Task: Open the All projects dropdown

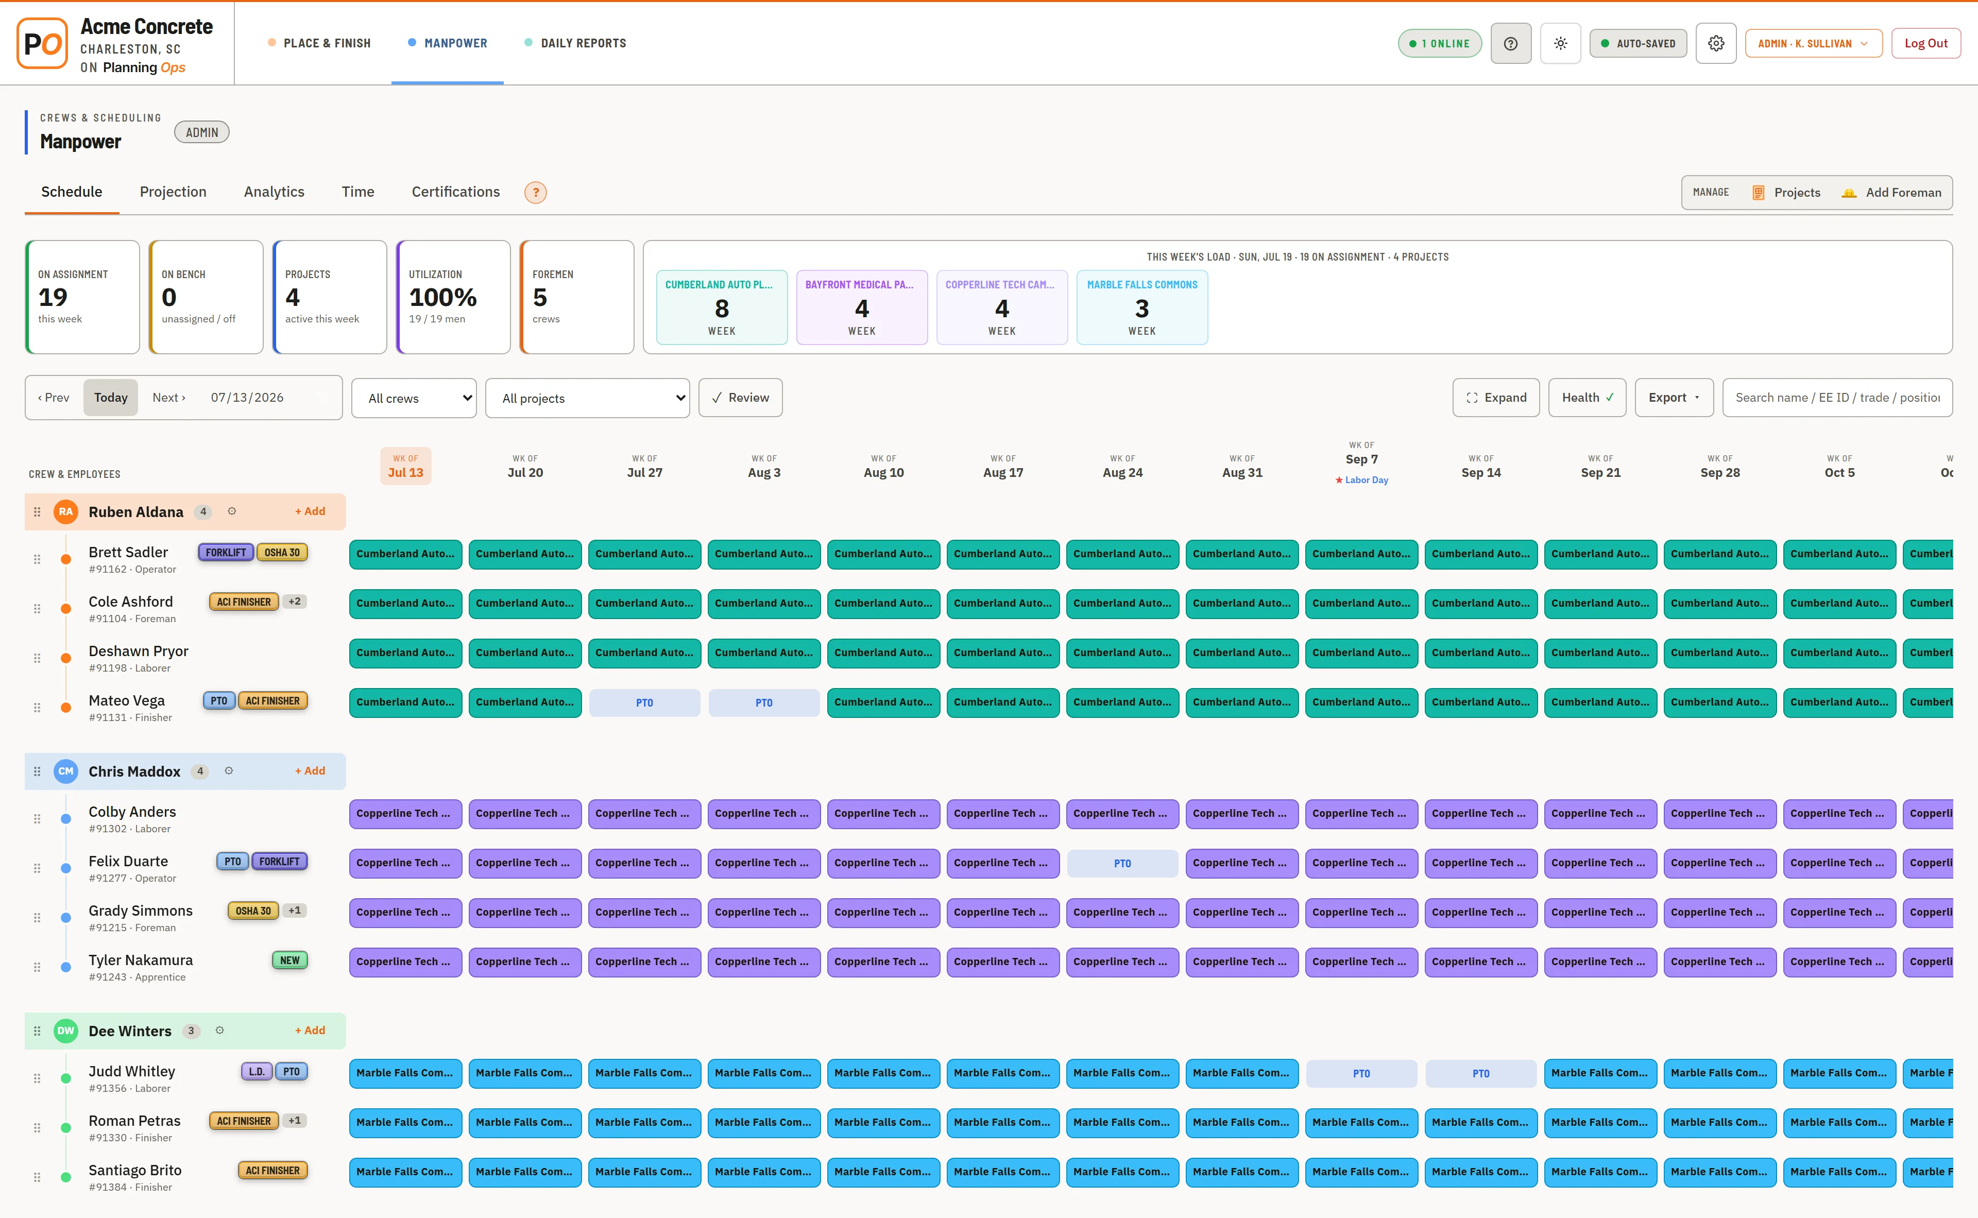Action: [x=587, y=398]
